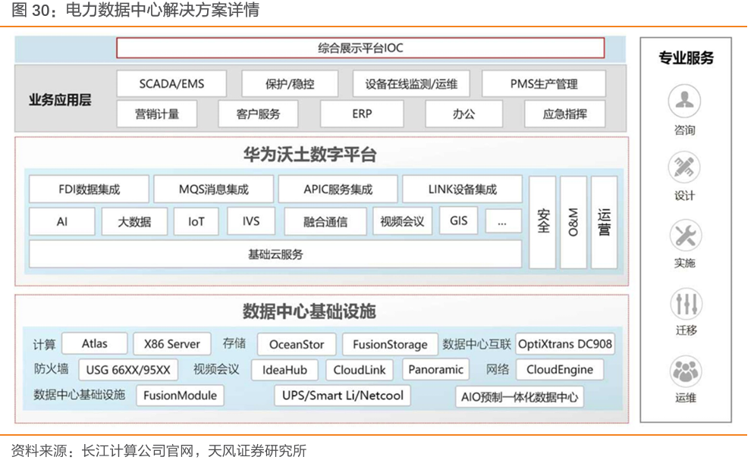Click the 数据中心互联 label
This screenshot has width=754, height=463.
(476, 344)
